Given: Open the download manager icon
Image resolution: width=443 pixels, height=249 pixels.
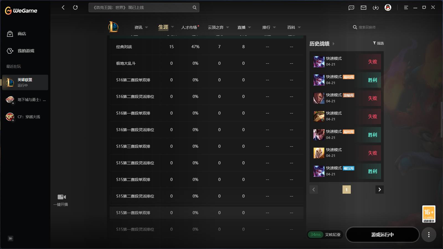Looking at the screenshot, I should point(376,7).
